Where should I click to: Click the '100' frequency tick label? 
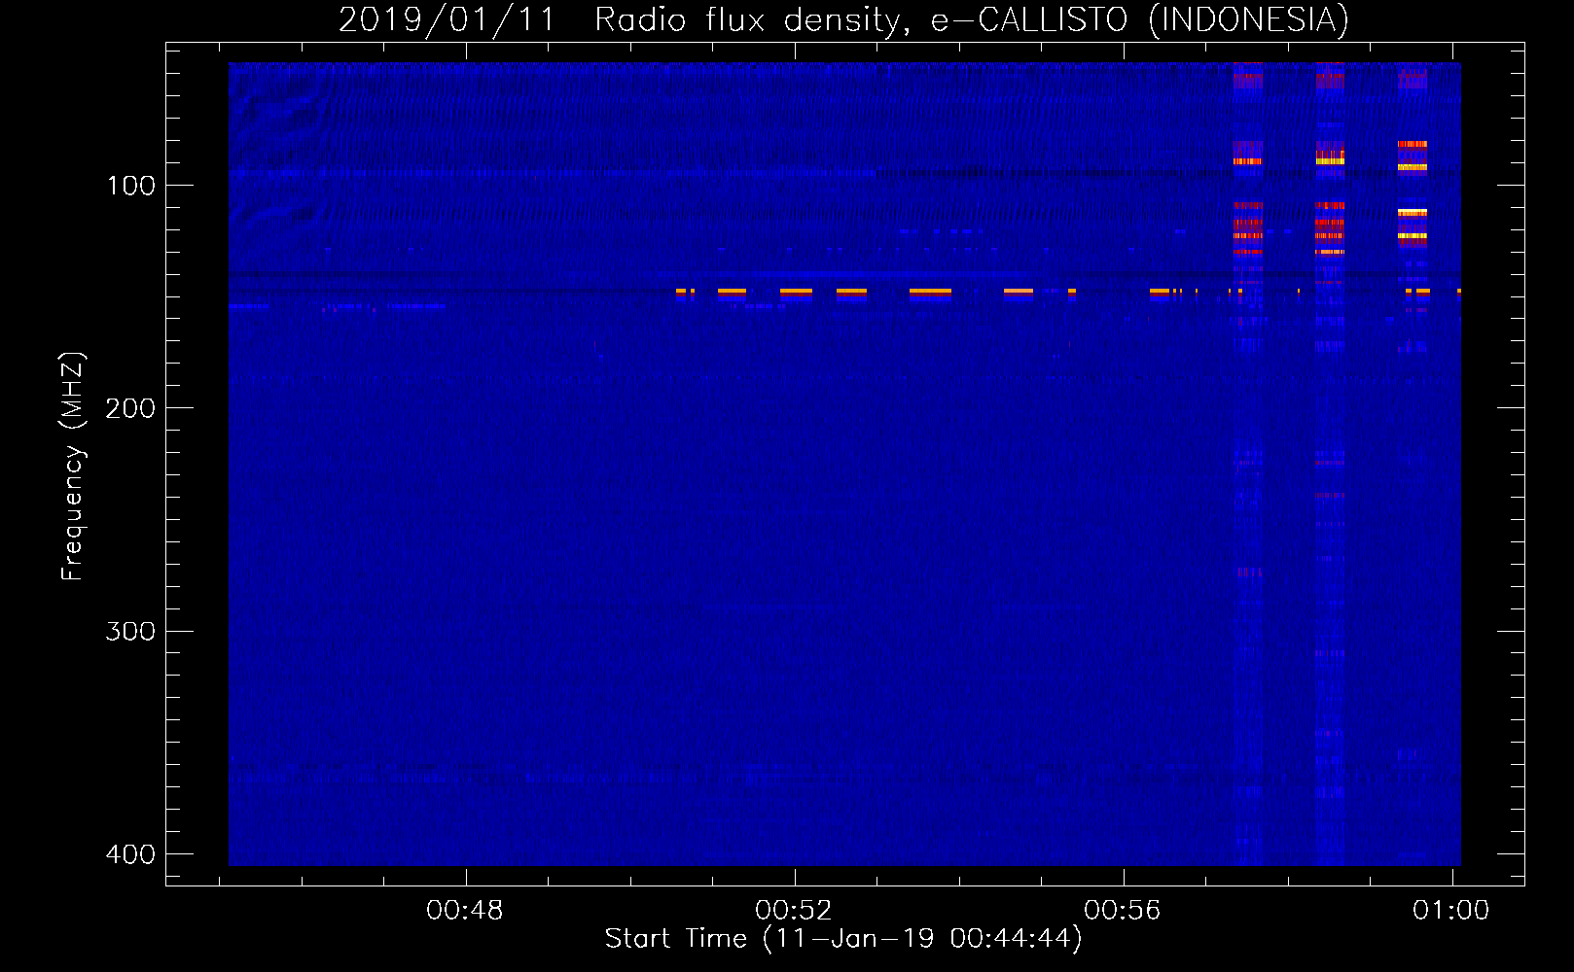point(131,186)
